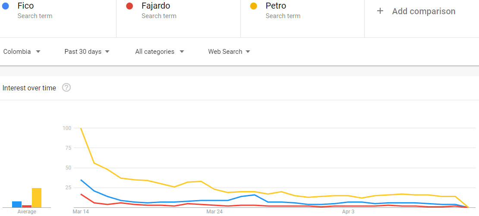The image size is (479, 216).
Task: Click the blue dot next to Fico
Action: click(x=5, y=6)
